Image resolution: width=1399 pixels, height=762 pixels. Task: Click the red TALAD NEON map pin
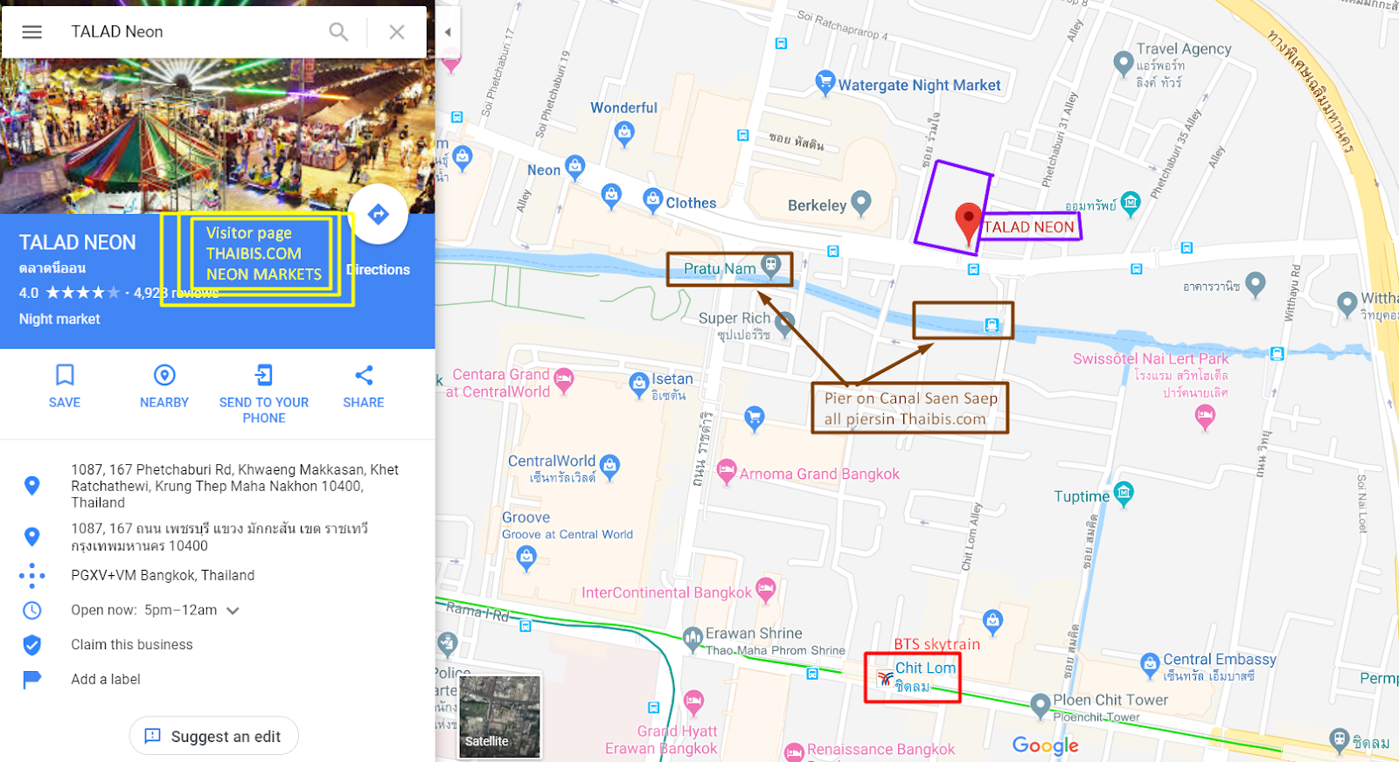click(x=968, y=223)
